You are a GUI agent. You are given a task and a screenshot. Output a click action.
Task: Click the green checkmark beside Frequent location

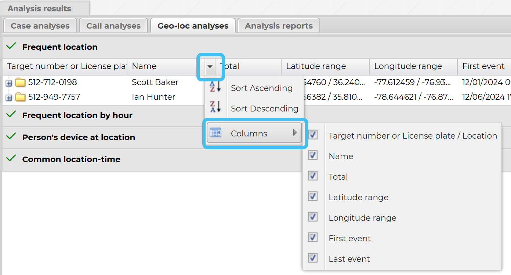[11, 46]
